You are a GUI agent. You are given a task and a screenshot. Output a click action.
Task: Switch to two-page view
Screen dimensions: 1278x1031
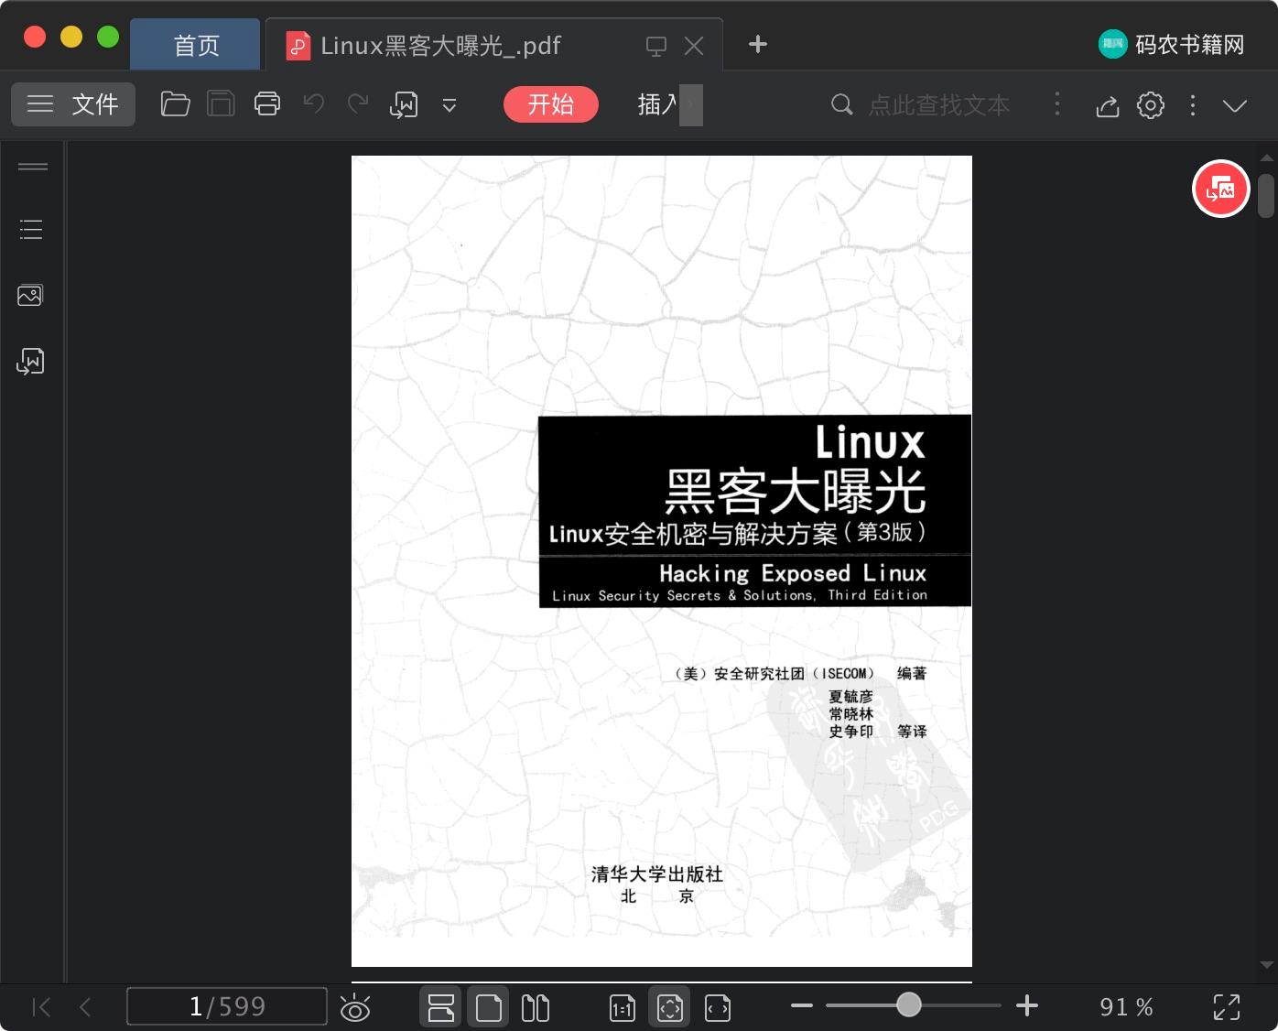[x=536, y=1007]
